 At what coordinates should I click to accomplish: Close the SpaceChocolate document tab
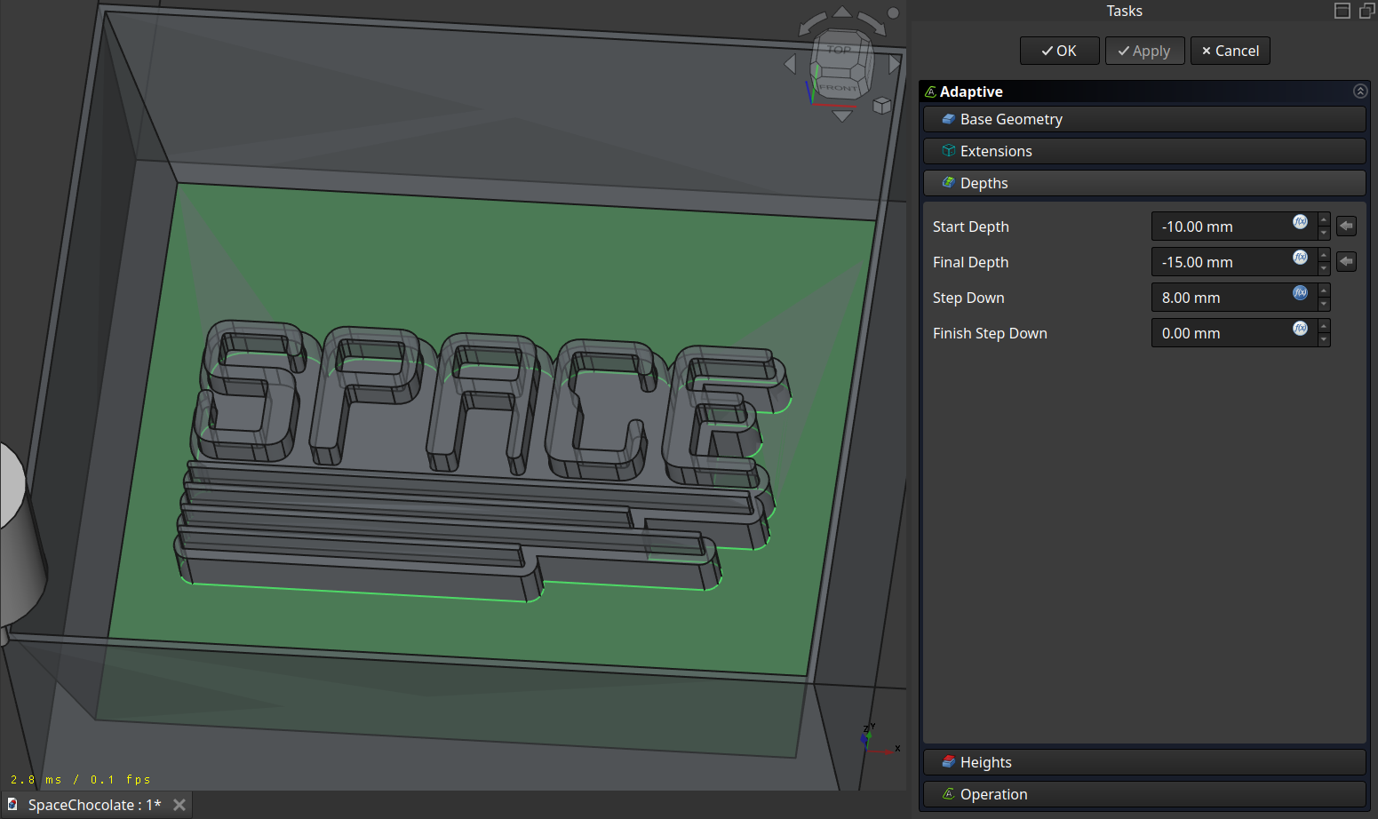[179, 805]
